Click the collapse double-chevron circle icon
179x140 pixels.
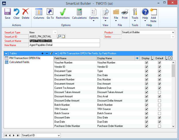[x=170, y=58]
